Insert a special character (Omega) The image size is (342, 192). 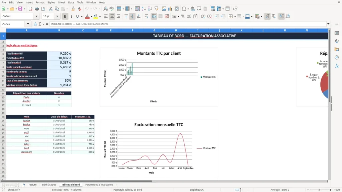pos(184,9)
